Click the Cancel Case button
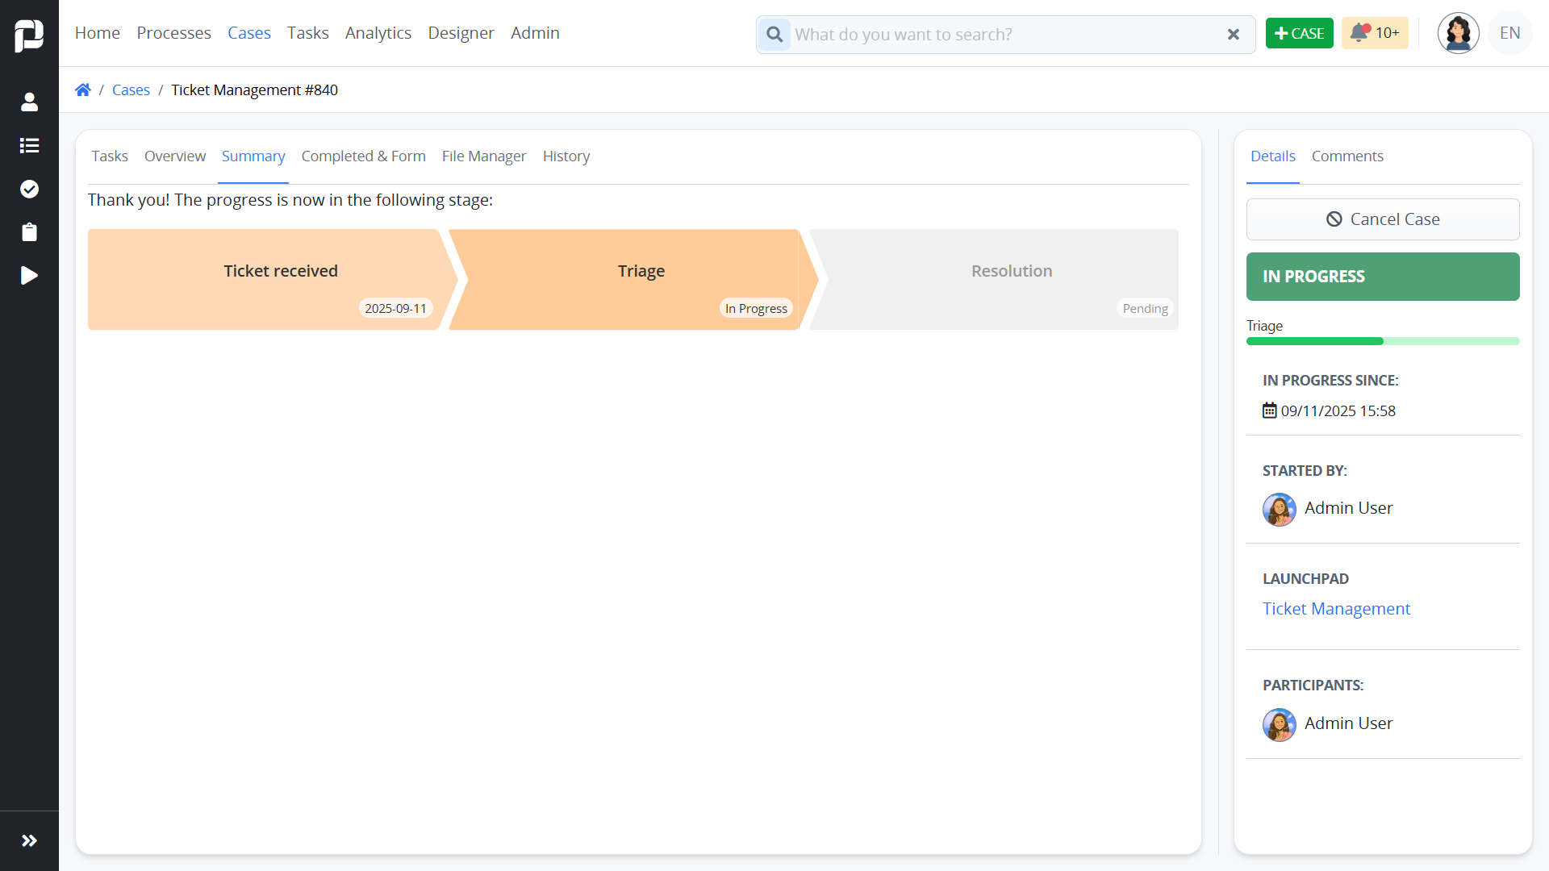Screen dimensions: 1549x871 pos(1383,219)
